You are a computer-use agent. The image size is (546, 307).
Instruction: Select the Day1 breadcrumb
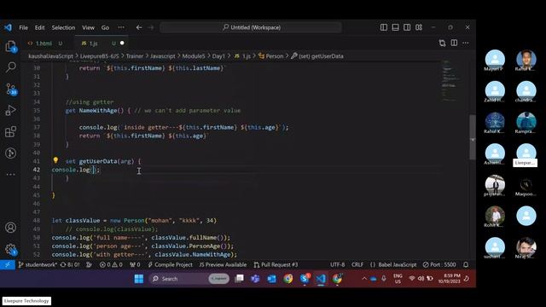point(218,56)
